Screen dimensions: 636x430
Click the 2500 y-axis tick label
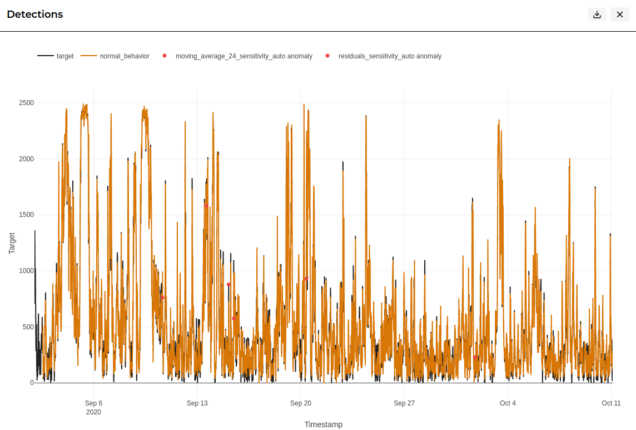pyautogui.click(x=26, y=103)
